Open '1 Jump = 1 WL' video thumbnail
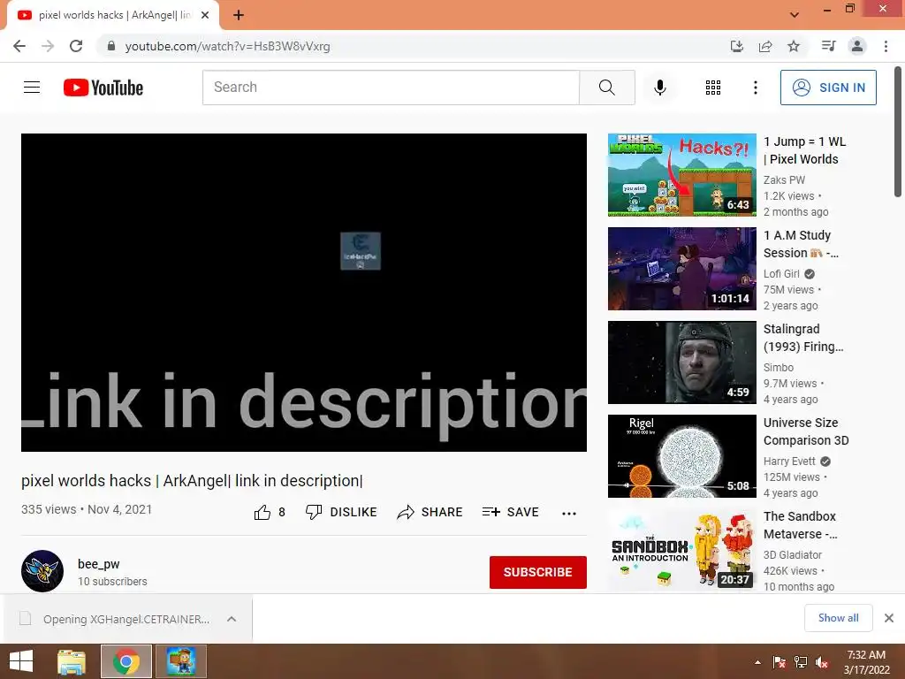The height and width of the screenshot is (679, 905). pos(681,175)
